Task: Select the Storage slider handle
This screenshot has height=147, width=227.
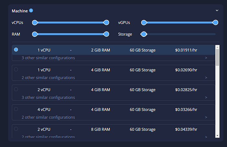Action: (x=144, y=34)
